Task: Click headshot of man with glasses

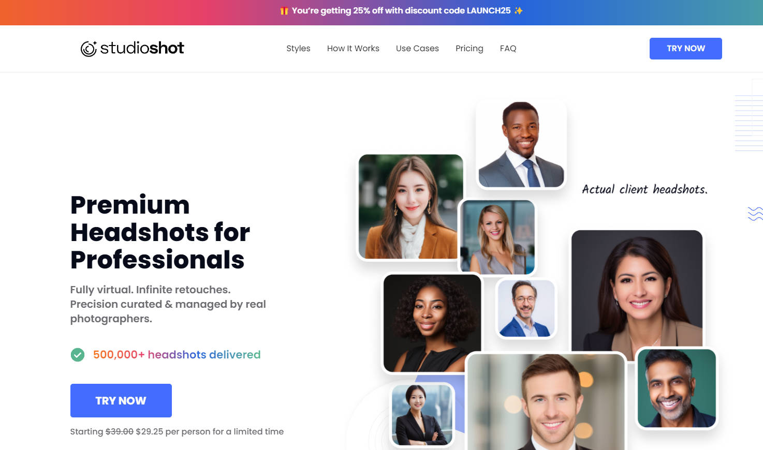Action: coord(526,309)
